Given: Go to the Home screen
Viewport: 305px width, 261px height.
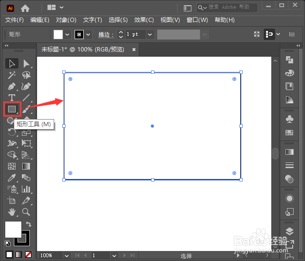Looking at the screenshot, I should [x=25, y=8].
